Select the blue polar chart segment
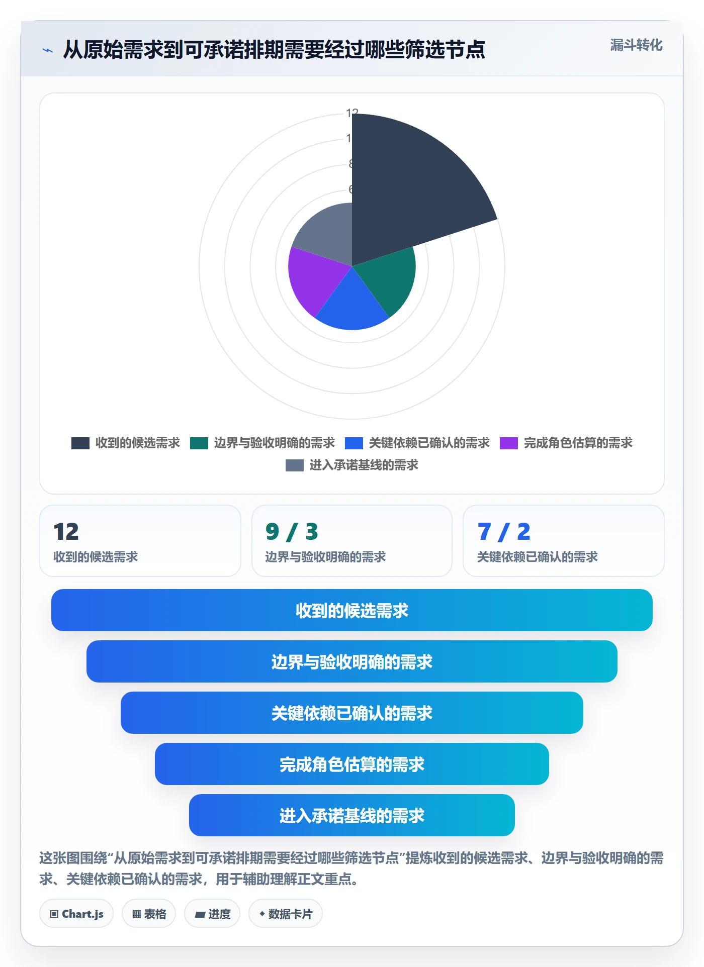The image size is (704, 967). point(352,307)
